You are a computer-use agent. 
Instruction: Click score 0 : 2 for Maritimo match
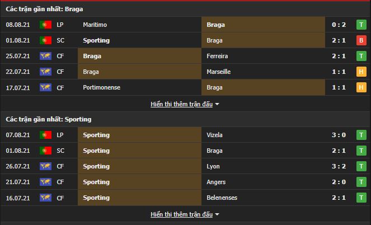339,25
